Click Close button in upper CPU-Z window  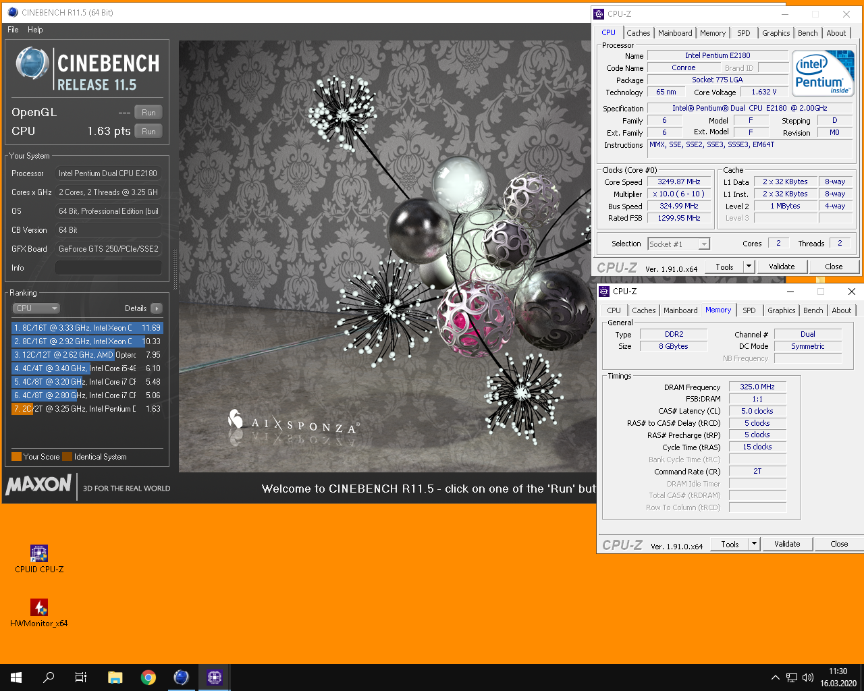[x=834, y=267]
